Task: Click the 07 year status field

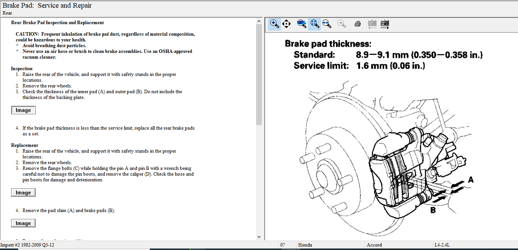Action: pyautogui.click(x=283, y=245)
